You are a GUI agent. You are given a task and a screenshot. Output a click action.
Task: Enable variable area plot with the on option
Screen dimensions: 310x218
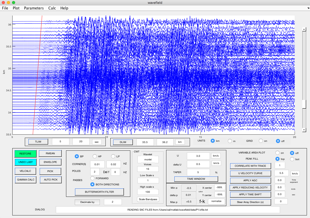[x=277, y=153]
